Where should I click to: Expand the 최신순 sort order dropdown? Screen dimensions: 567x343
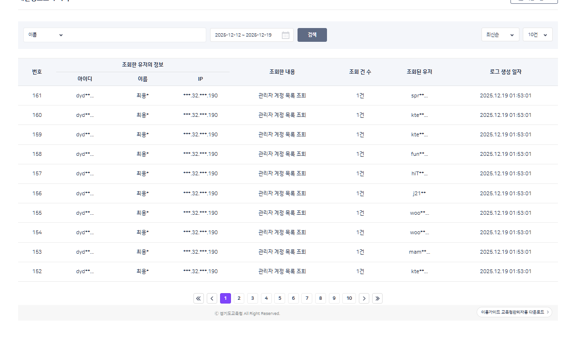point(500,35)
